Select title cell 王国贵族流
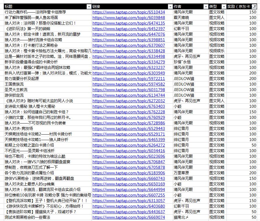This screenshot has width=260, height=221. pyautogui.click(x=48, y=84)
